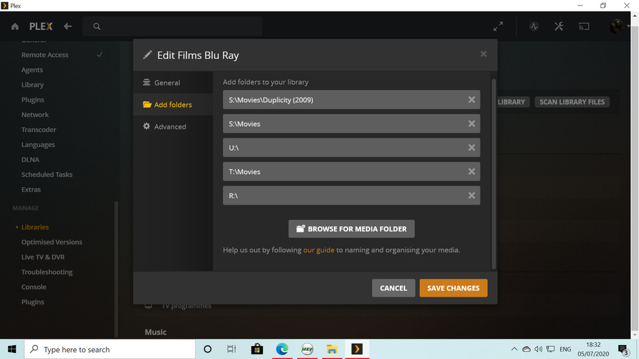Open network status icon in system tray
The height and width of the screenshot is (359, 639).
550,350
